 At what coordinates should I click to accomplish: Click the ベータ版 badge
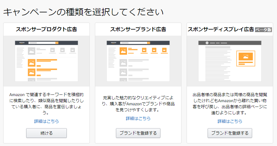click(x=263, y=30)
